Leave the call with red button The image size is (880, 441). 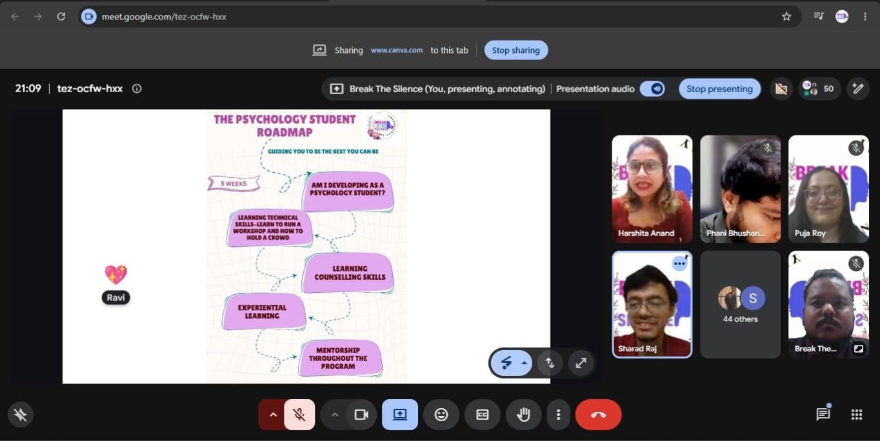598,415
